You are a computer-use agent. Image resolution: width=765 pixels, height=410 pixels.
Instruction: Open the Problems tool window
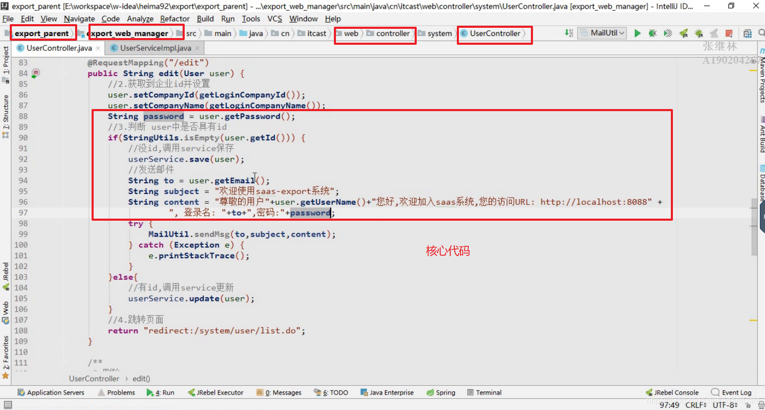click(x=116, y=393)
